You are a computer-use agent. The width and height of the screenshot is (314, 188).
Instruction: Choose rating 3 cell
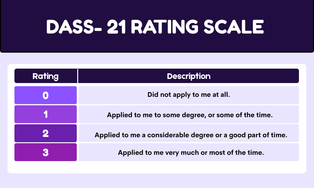coord(46,152)
